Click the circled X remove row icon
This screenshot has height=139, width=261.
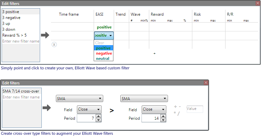(x=54, y=44)
